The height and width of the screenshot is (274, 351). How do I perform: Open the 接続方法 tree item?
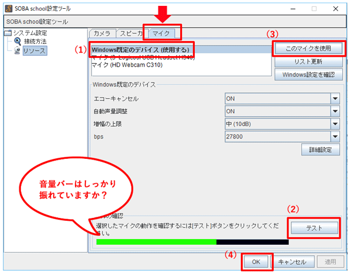35,41
